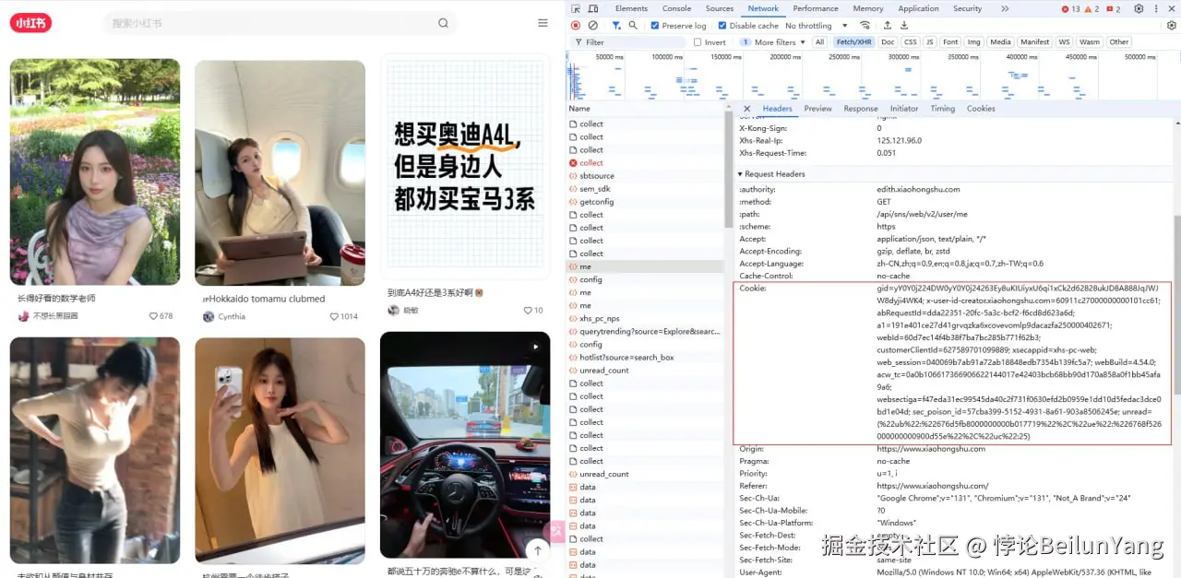
Task: Clear the network log
Action: click(592, 26)
